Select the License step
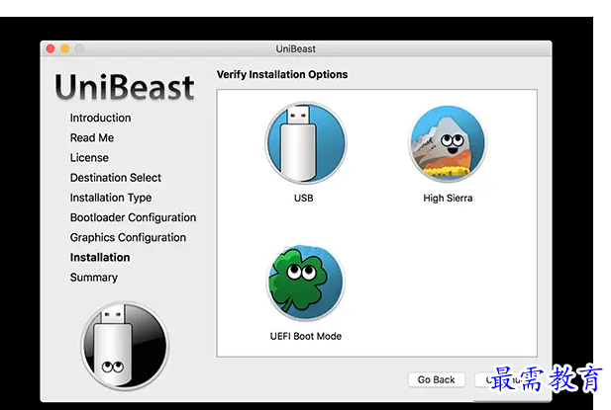Image resolution: width=611 pixels, height=410 pixels. pos(89,157)
